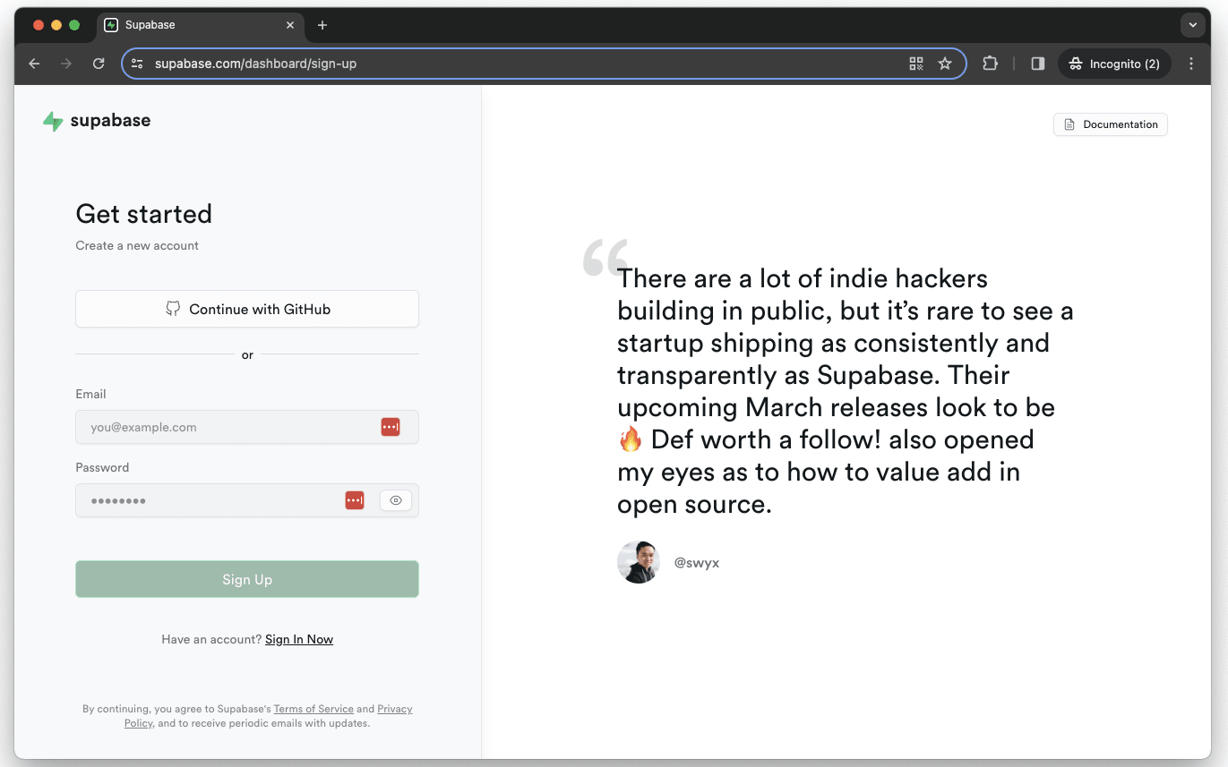Expand the tab search chevron
1228x767 pixels.
1192,25
